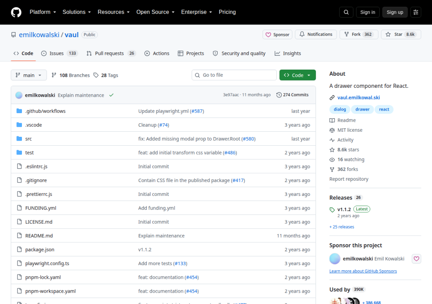This screenshot has width=432, height=304.
Task: Click into the Go to file field
Action: pos(234,75)
